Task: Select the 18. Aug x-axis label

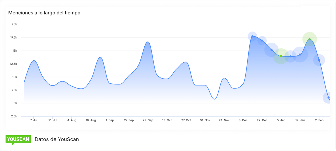Action: coord(91,120)
